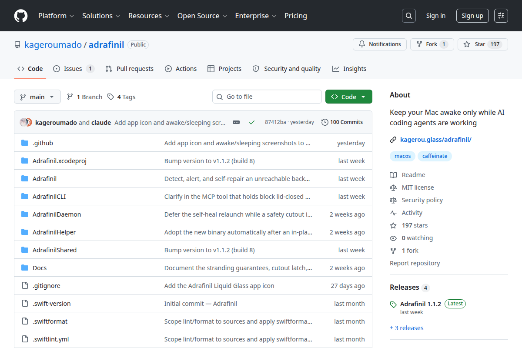Open appearance settings icon beside Sign up

click(x=501, y=16)
